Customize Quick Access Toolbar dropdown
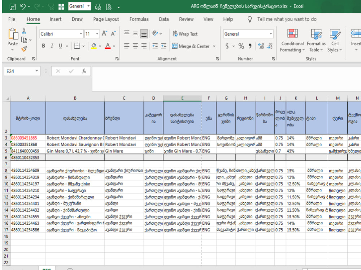361x270 pixels. tap(118, 7)
